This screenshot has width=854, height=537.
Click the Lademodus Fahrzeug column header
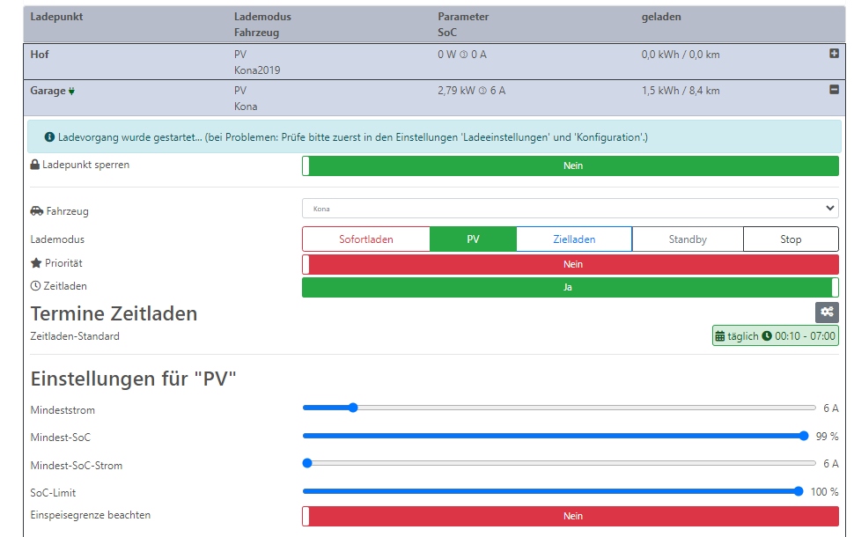pos(262,24)
